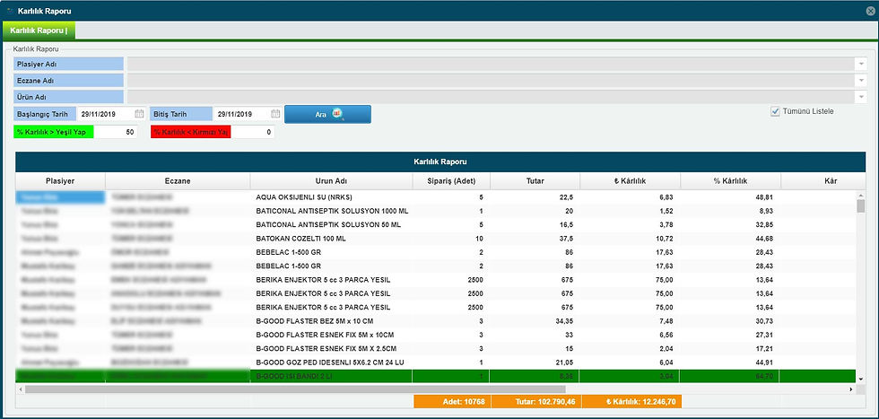Sort by the Sipariş (Adet) column header
The width and height of the screenshot is (879, 419).
451,181
